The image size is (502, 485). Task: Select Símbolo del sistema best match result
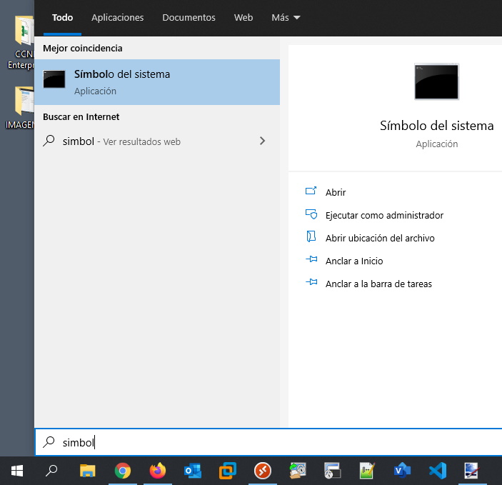pos(157,82)
